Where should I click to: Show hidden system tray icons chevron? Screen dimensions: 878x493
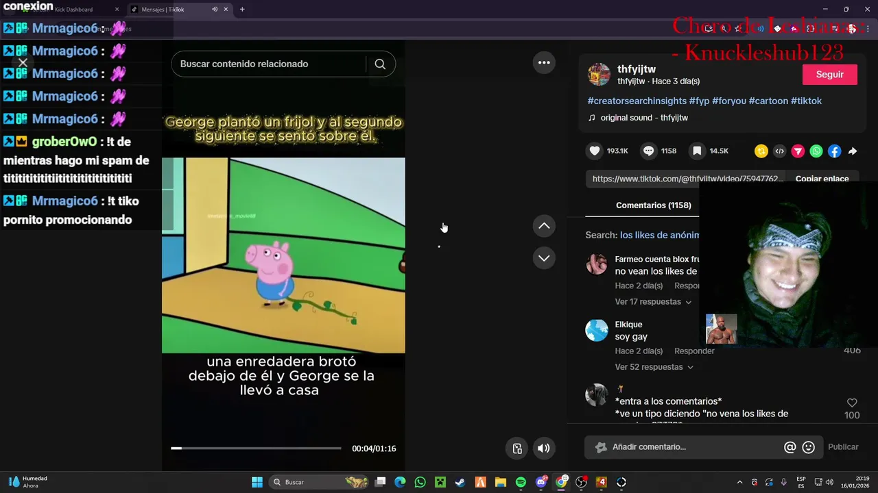tap(739, 482)
